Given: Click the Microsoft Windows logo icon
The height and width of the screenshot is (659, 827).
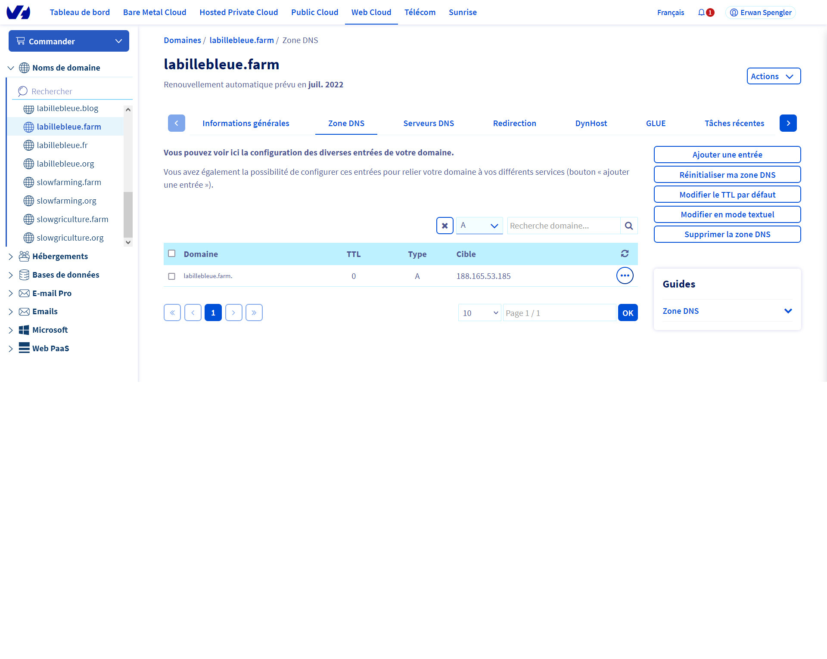Looking at the screenshot, I should (x=24, y=330).
